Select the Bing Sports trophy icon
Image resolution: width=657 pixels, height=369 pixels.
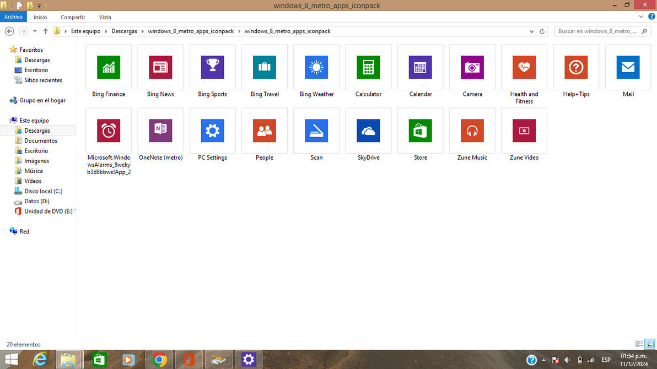tap(212, 67)
